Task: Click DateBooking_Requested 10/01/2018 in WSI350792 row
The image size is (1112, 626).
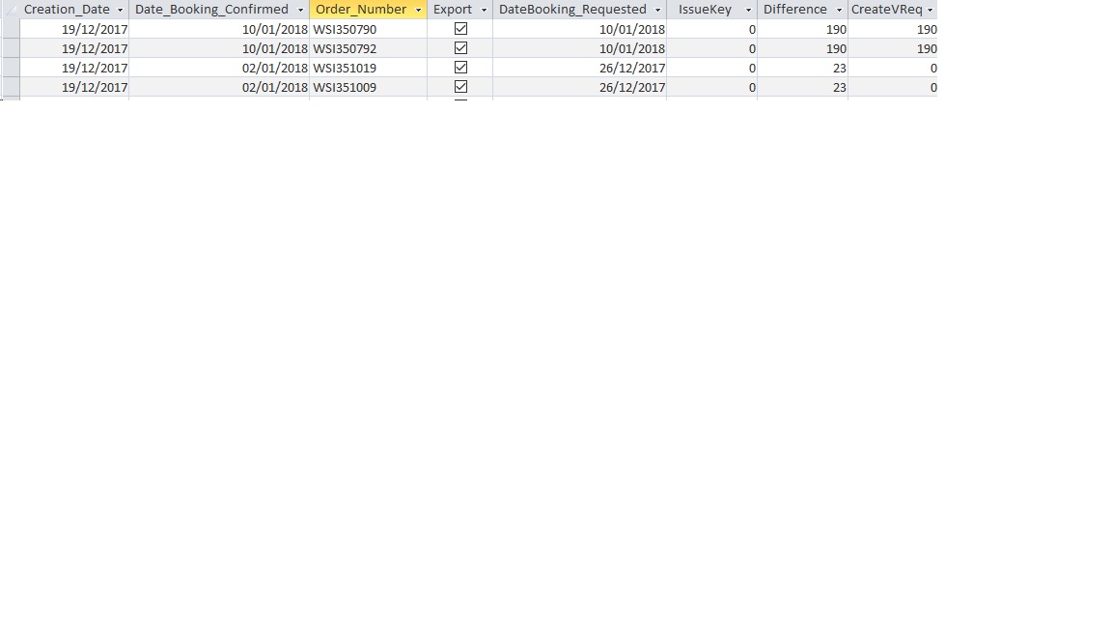Action: pyautogui.click(x=579, y=48)
